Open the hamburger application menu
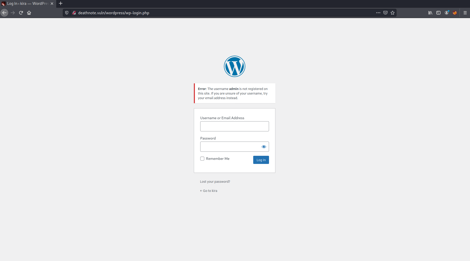The width and height of the screenshot is (470, 261). coord(465,13)
